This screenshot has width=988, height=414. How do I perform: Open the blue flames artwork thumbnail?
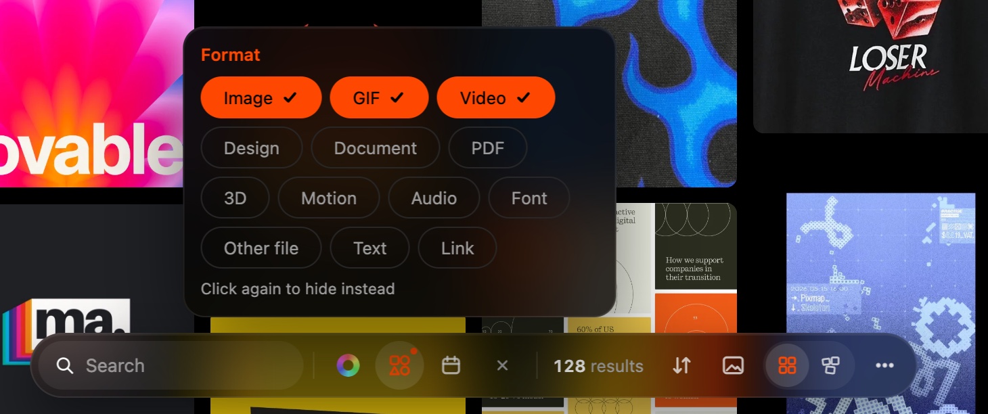(675, 93)
